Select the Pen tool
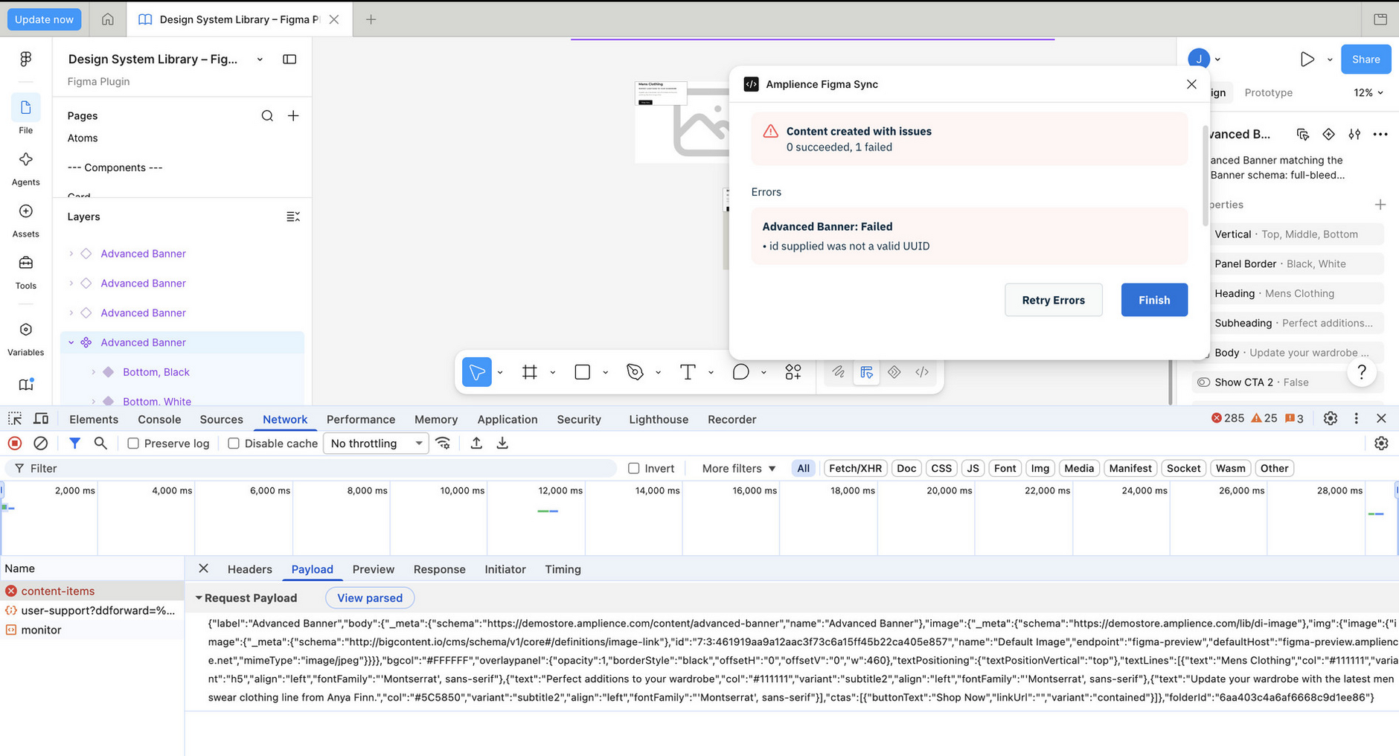The width and height of the screenshot is (1399, 756). [635, 372]
